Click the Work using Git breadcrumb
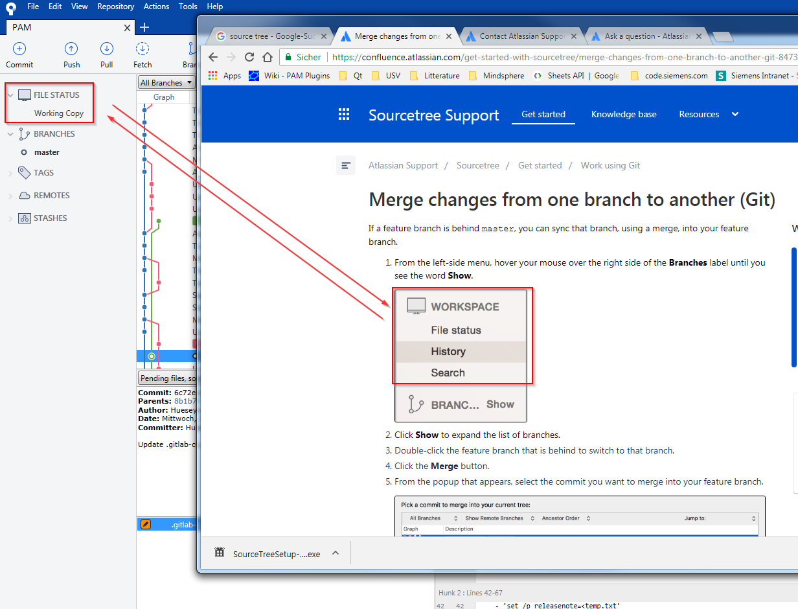Image resolution: width=798 pixels, height=609 pixels. click(610, 165)
